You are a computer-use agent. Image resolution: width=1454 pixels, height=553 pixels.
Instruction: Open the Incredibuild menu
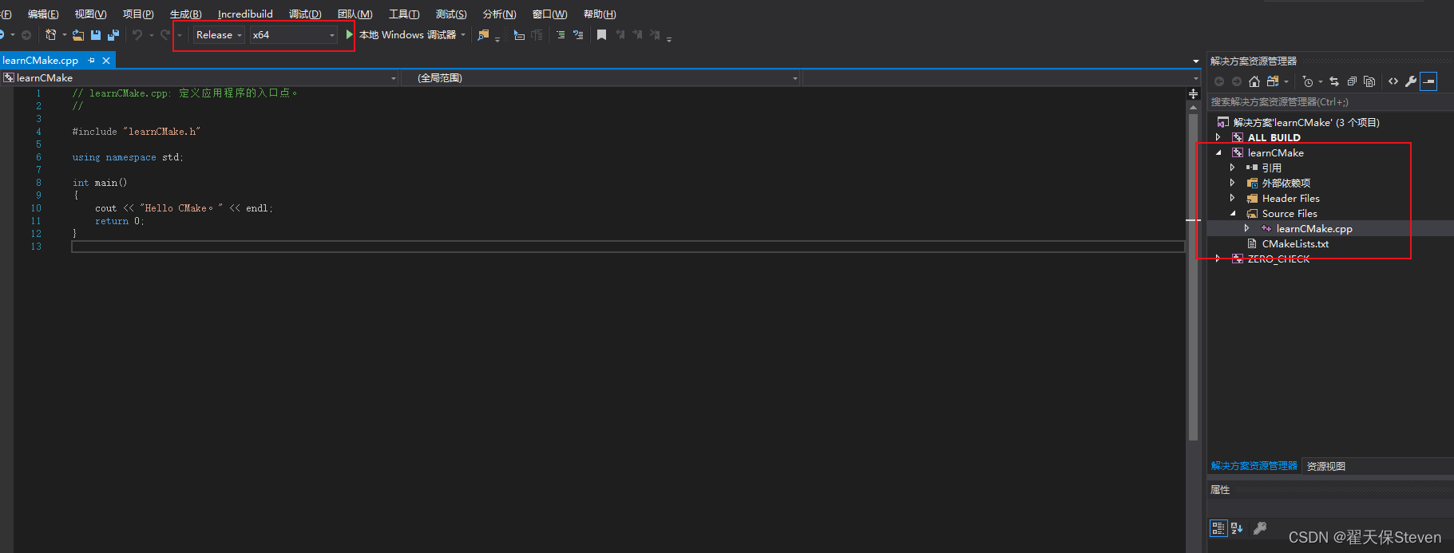(x=245, y=14)
